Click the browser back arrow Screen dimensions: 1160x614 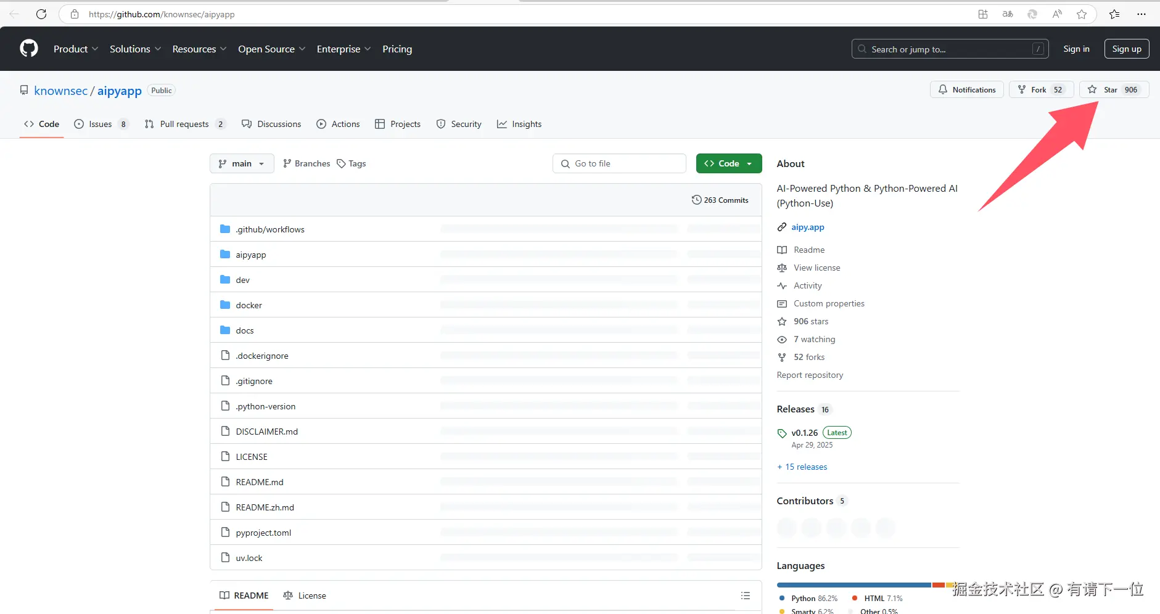[x=14, y=14]
